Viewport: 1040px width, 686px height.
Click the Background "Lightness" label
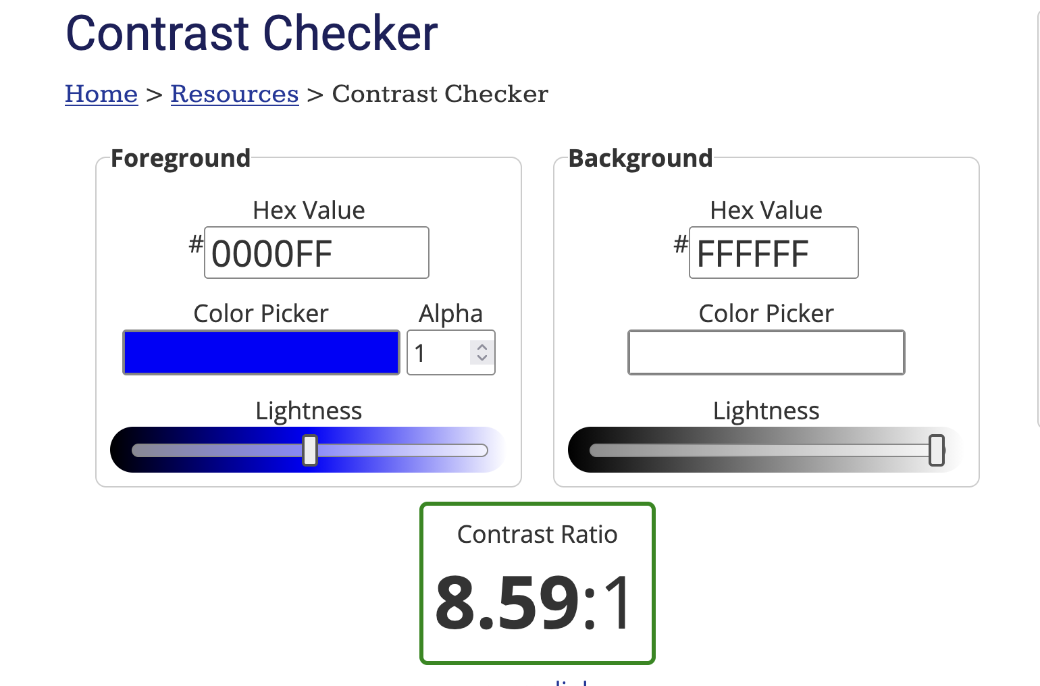click(x=766, y=411)
